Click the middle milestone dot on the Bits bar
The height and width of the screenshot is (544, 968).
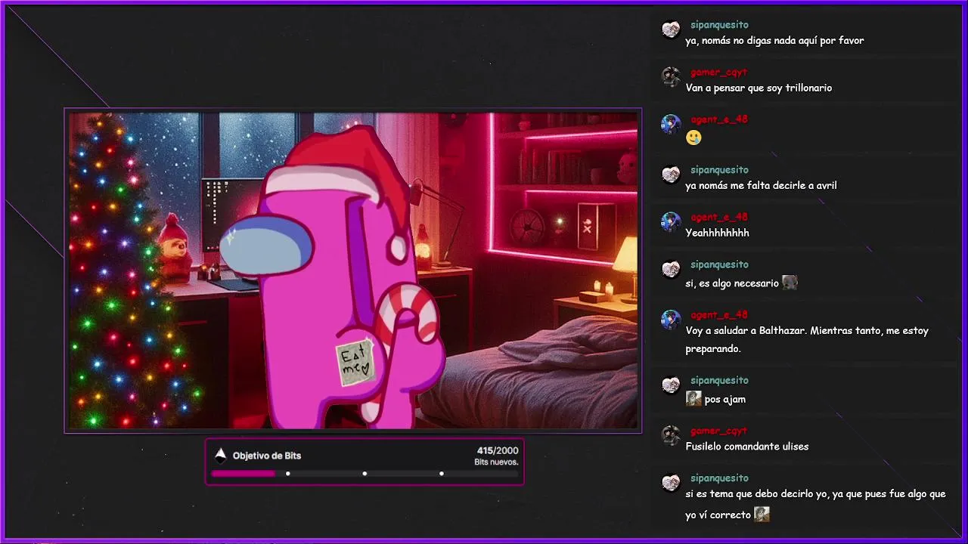click(x=365, y=474)
